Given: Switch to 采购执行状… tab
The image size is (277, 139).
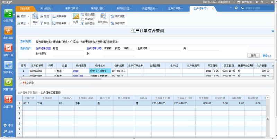Looking at the screenshot, I should point(98,8).
